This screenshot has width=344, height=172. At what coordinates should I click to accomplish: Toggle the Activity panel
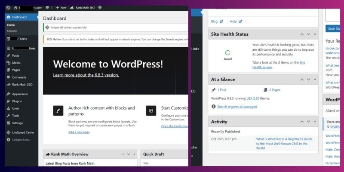315,122
